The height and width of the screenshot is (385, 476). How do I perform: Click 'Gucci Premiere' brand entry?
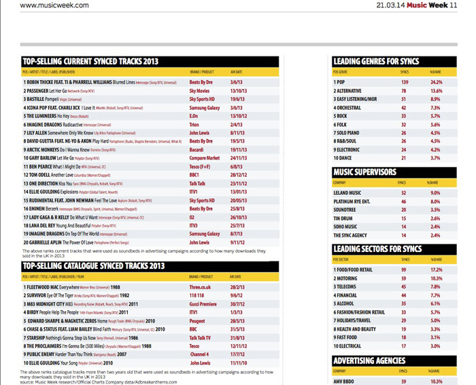[203, 304]
